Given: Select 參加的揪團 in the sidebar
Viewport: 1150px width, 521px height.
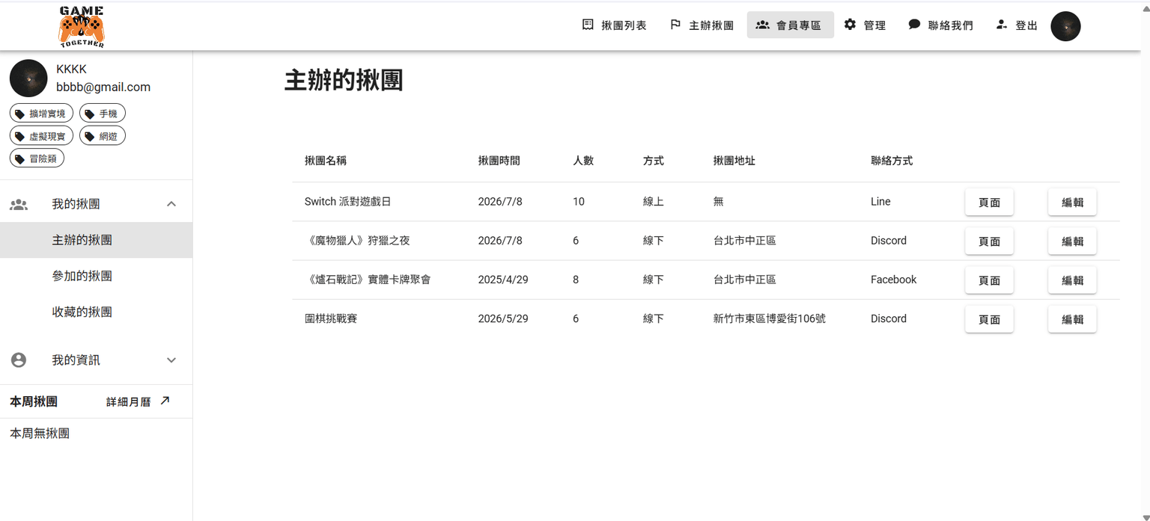Looking at the screenshot, I should point(96,276).
